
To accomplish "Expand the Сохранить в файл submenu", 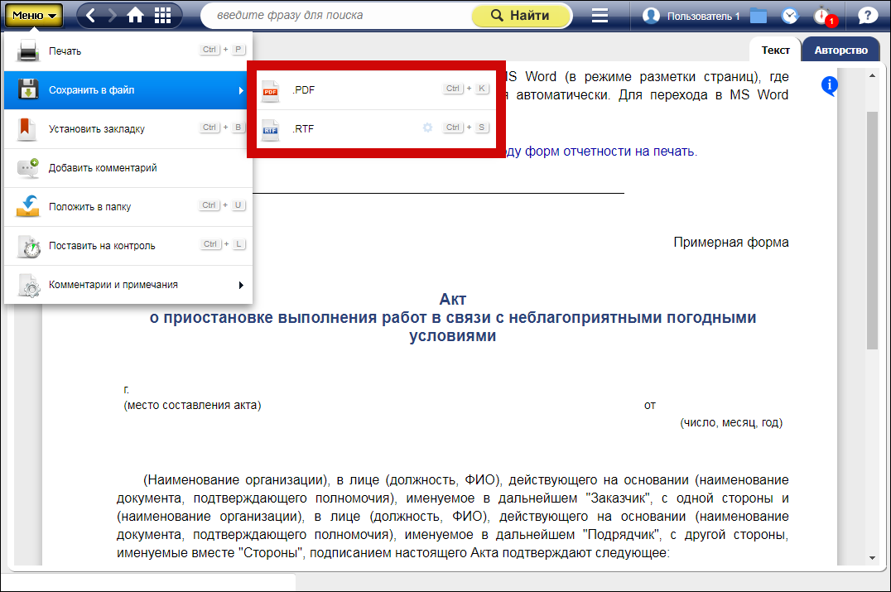I will [128, 90].
